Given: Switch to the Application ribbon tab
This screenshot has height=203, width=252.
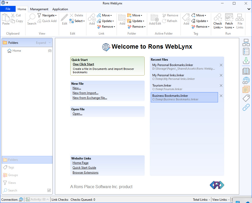Looking at the screenshot, I should (60, 9).
